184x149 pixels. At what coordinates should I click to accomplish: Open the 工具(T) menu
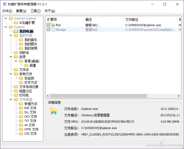tap(35, 11)
